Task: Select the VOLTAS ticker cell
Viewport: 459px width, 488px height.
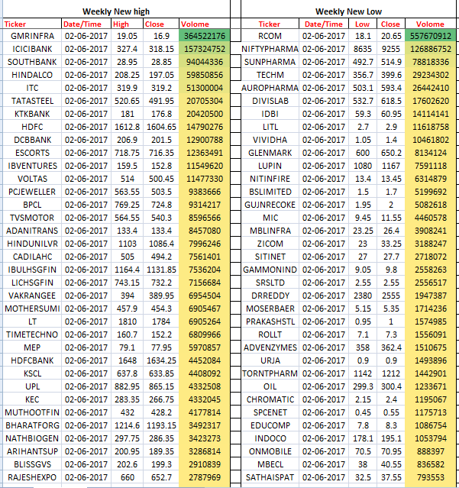Action: [x=32, y=179]
